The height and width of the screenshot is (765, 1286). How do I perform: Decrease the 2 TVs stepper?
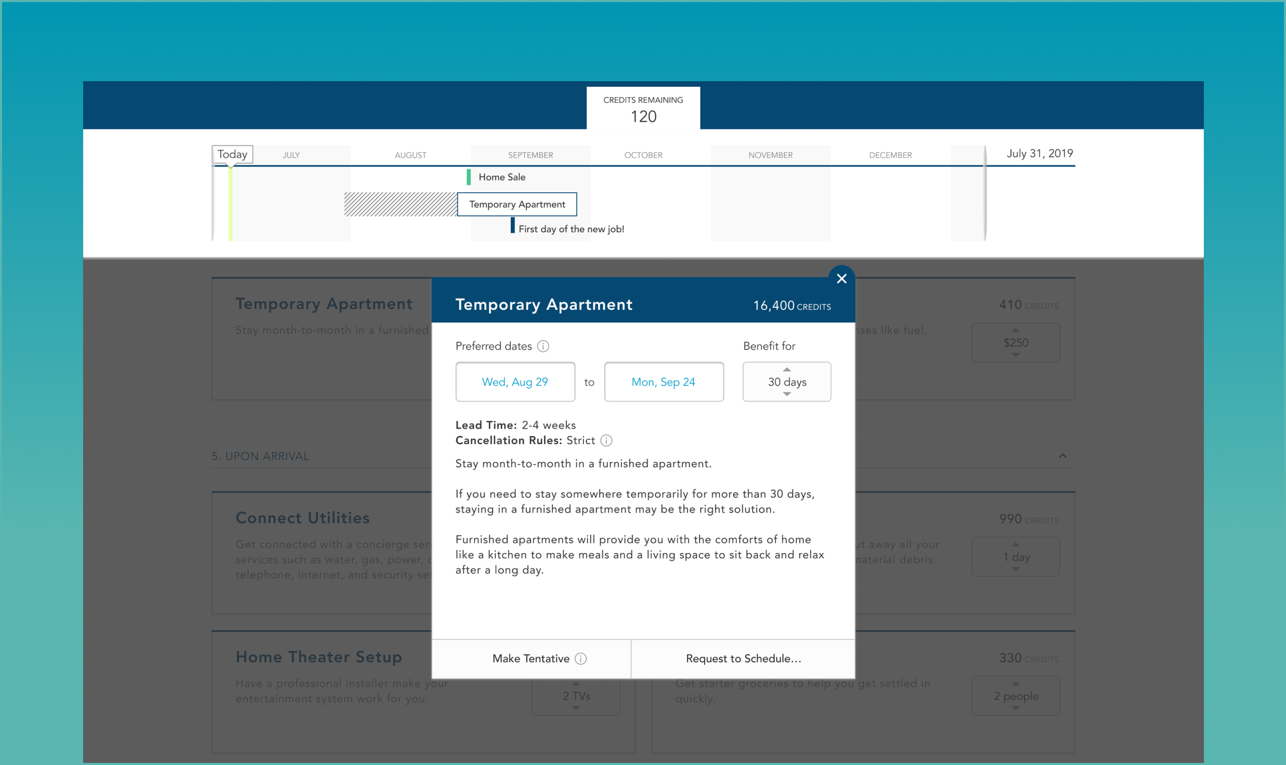coord(576,708)
